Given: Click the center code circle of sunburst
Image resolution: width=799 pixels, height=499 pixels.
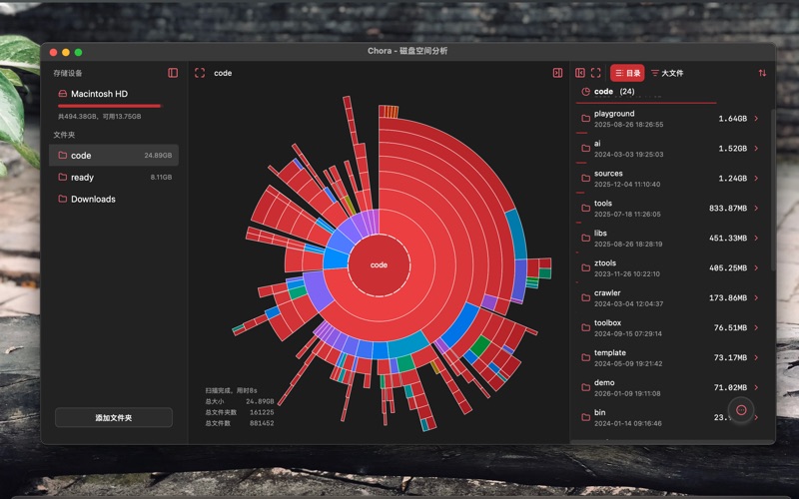Looking at the screenshot, I should coord(379,265).
